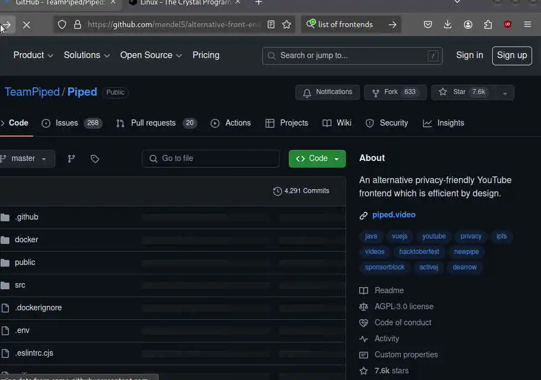Open the docker folder icon
541x380 pixels.
[5, 240]
